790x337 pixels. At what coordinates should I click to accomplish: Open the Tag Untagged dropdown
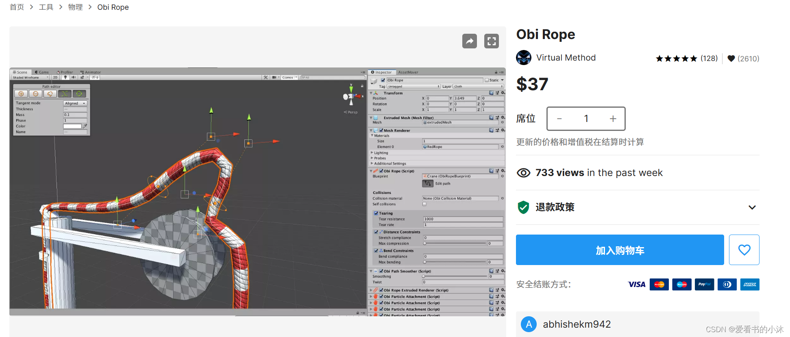tap(413, 87)
